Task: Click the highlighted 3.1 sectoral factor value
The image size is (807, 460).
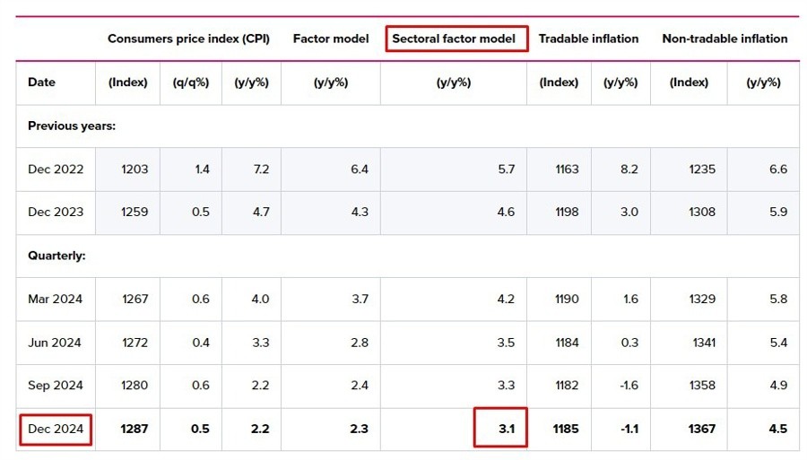Action: 506,429
